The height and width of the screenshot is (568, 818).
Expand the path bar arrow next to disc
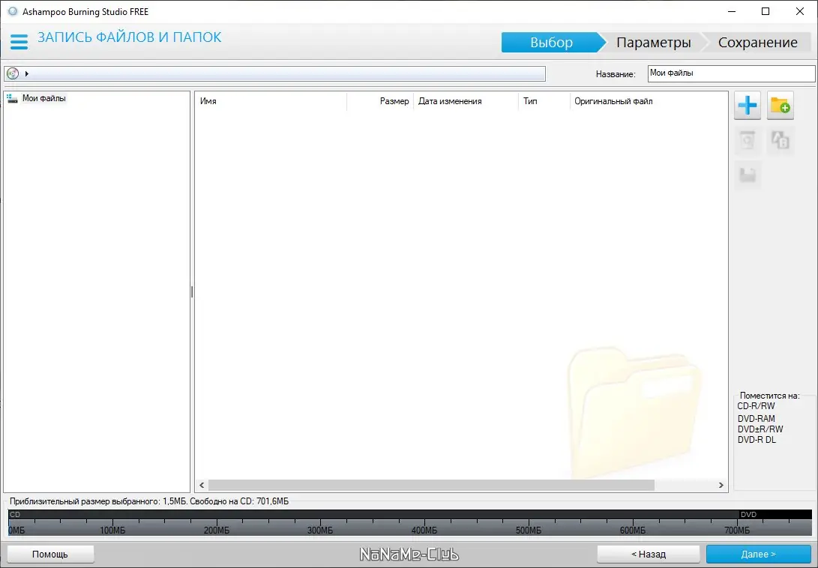tap(26, 73)
